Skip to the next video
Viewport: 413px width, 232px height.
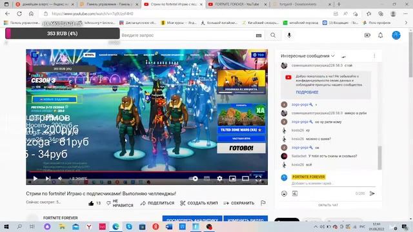[x=48, y=179]
